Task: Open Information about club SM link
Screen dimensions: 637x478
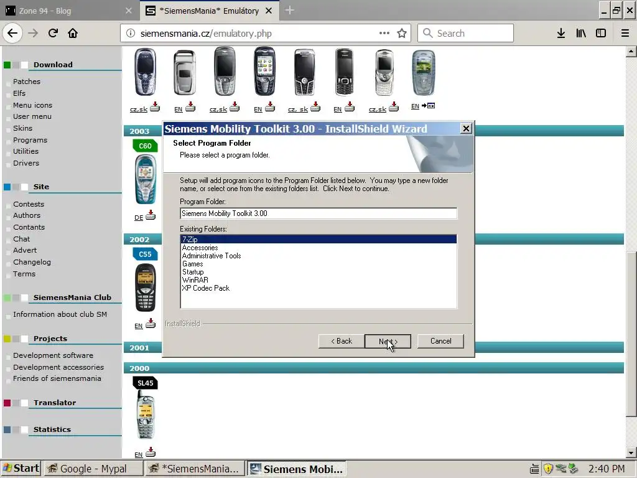Action: [60, 314]
